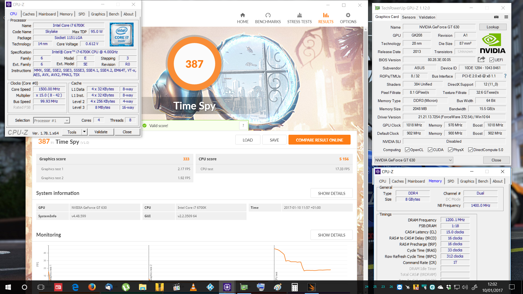Click the SAVE button in 3DMark
Viewport: 523px width, 294px height.
(274, 140)
